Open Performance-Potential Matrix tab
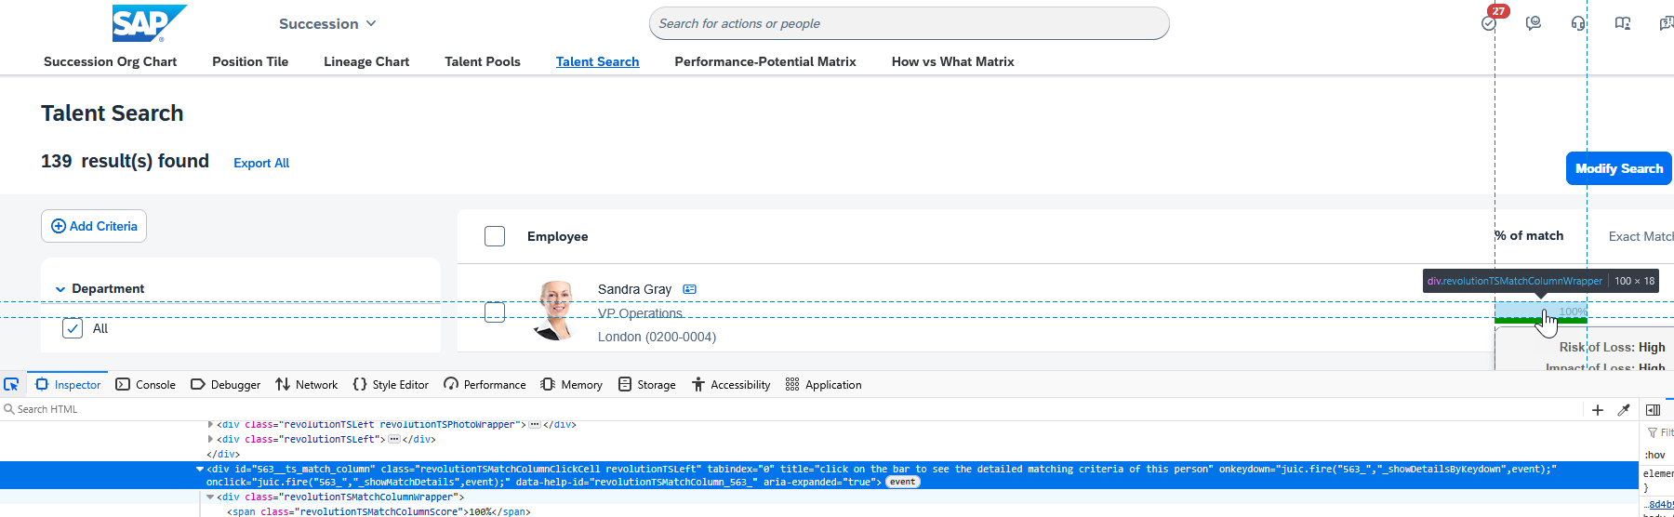Viewport: 1674px width, 517px height. (765, 61)
